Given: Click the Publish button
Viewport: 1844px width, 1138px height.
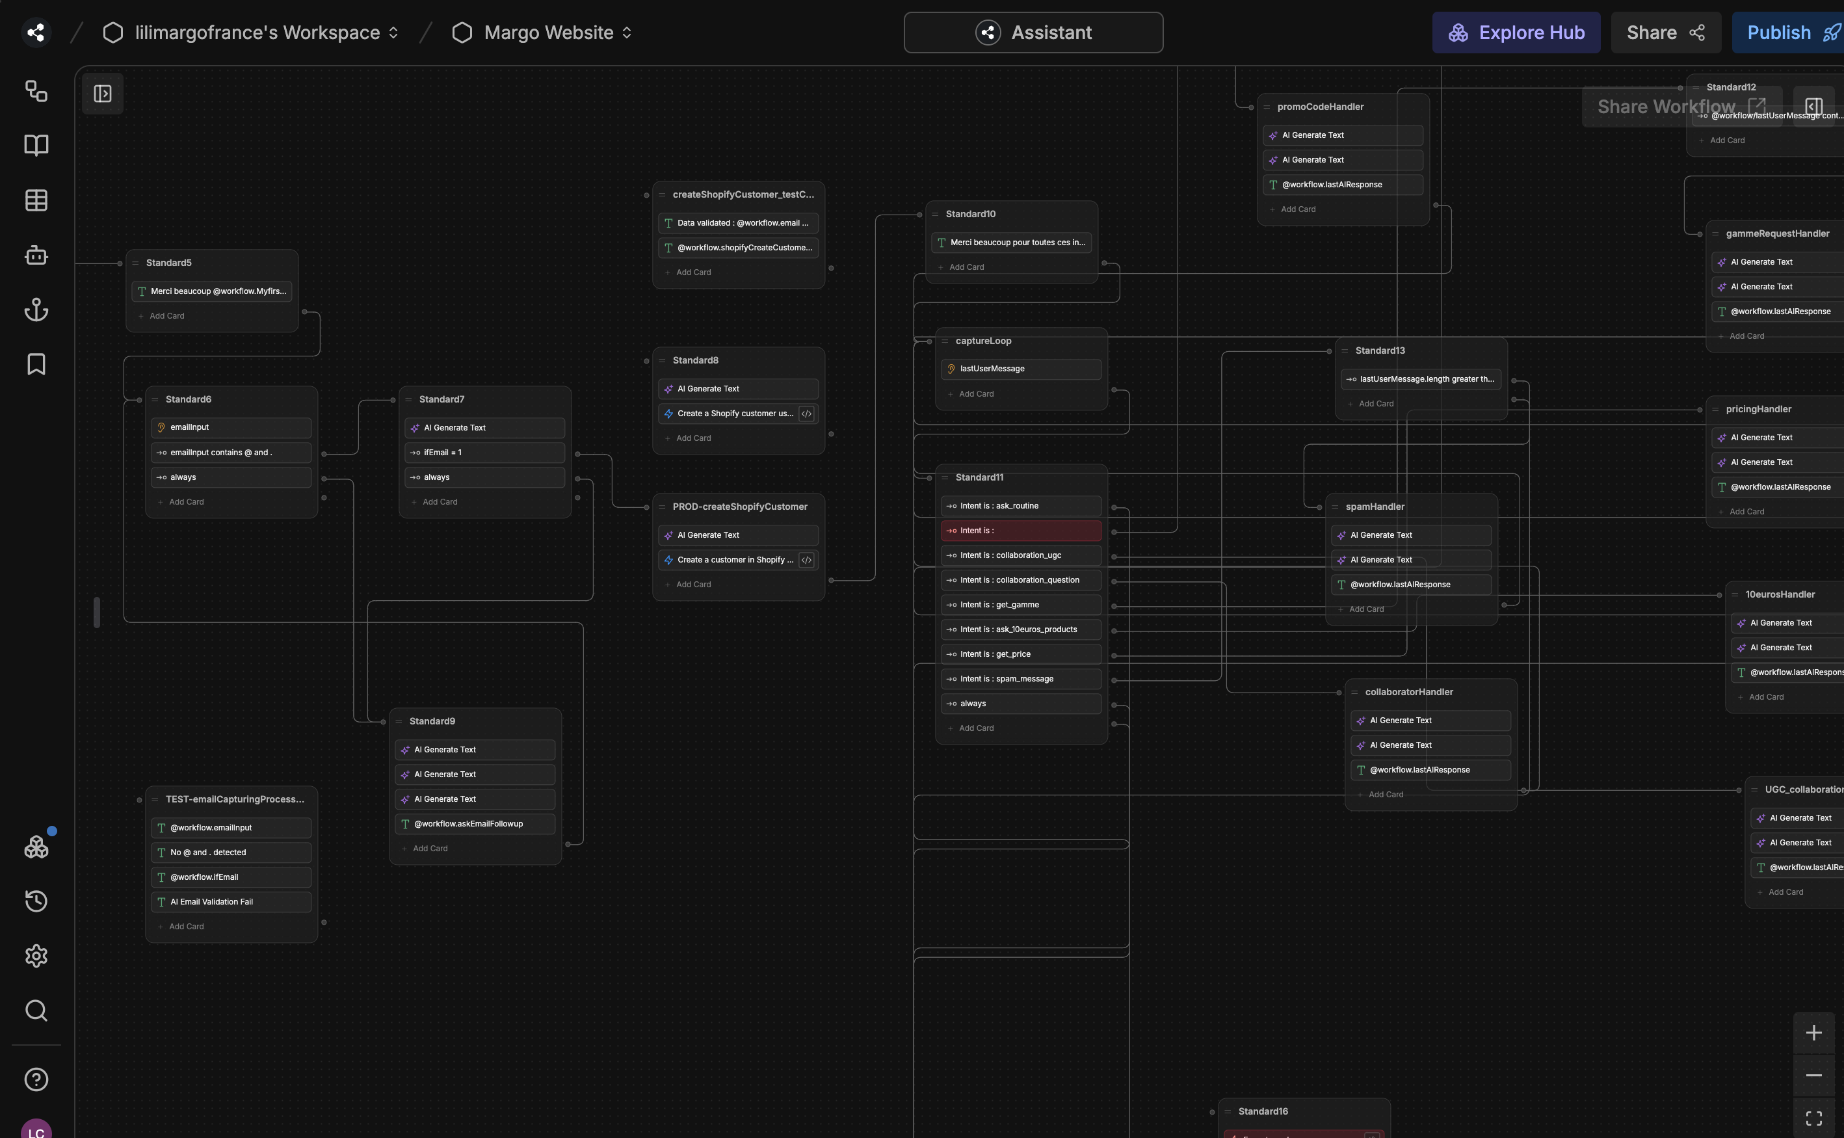Looking at the screenshot, I should pos(1788,33).
